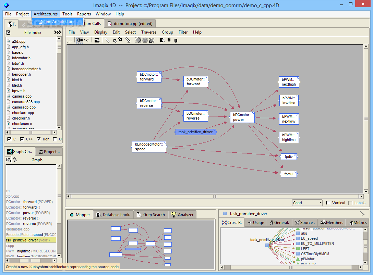Close the bEncodedMotor::speed node
373x275 pixels.
click(x=165, y=142)
